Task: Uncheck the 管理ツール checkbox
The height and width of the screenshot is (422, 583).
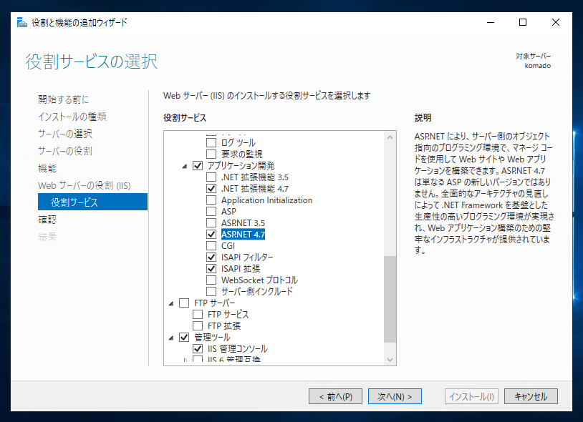Action: pos(184,338)
